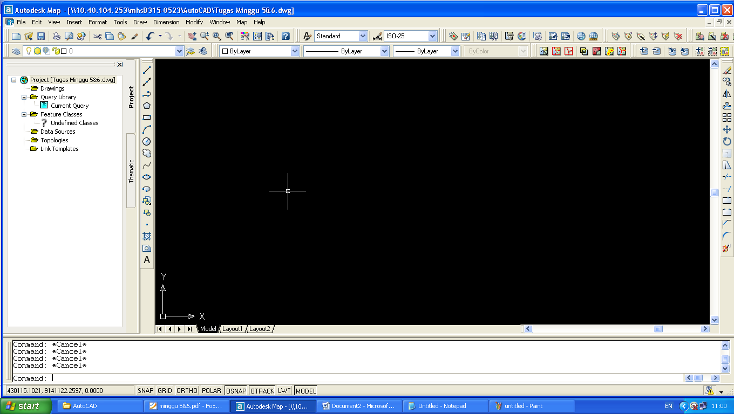Switch to the Layout1 tab
Image resolution: width=734 pixels, height=414 pixels.
click(x=233, y=329)
